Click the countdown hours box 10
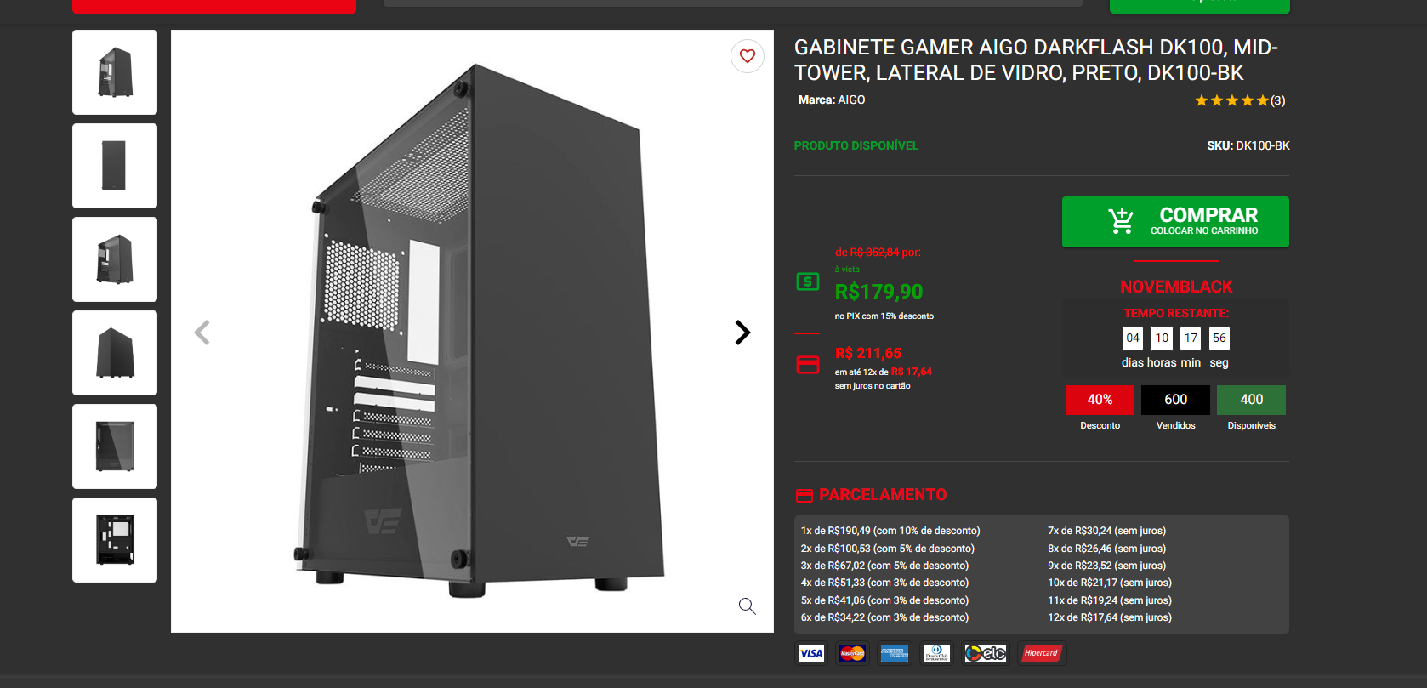Screen dimensions: 1427x688 tap(1162, 338)
